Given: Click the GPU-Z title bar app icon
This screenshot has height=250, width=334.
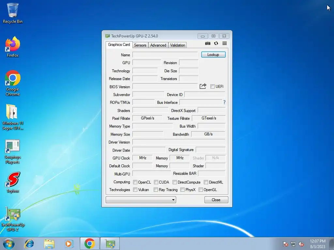Looking at the screenshot, I should pos(108,36).
